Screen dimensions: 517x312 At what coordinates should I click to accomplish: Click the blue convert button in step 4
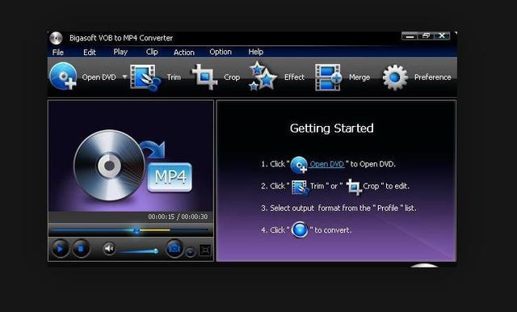[300, 230]
